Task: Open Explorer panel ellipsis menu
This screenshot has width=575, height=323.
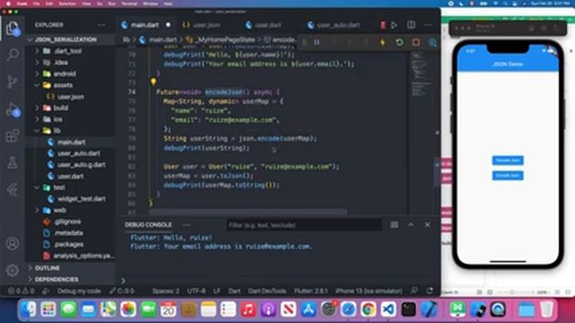Action: 102,25
